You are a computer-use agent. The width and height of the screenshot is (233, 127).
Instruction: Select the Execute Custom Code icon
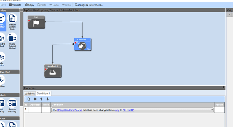point(12,18)
